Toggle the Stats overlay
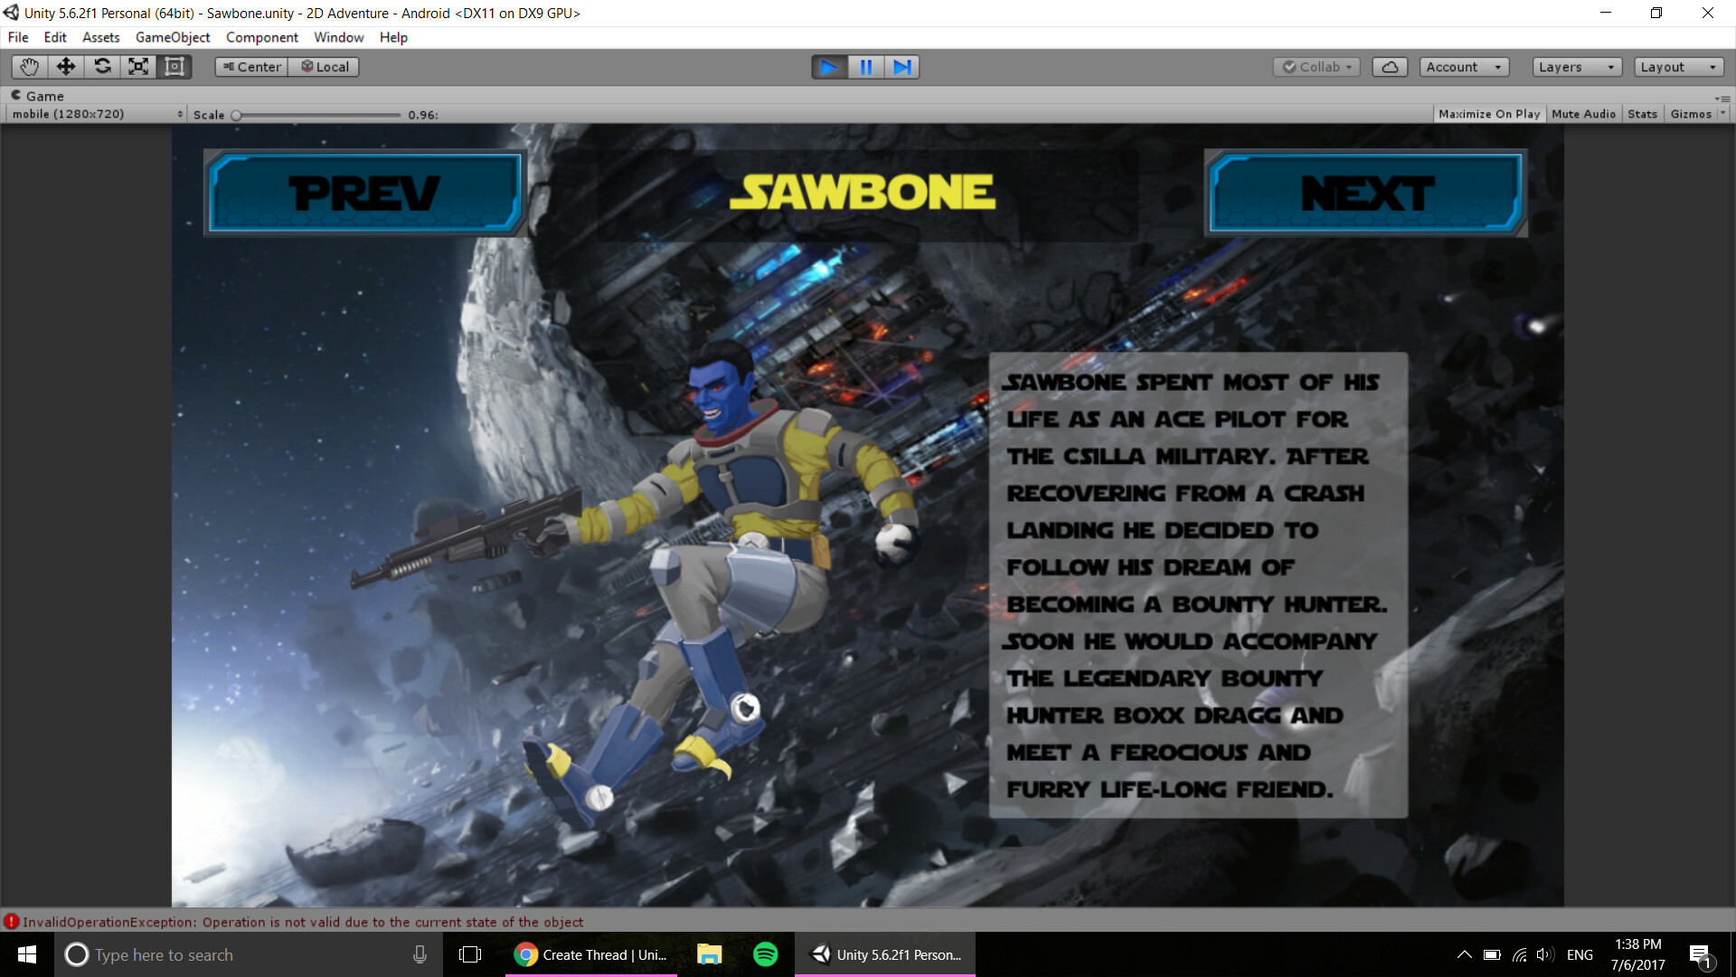 (x=1642, y=114)
